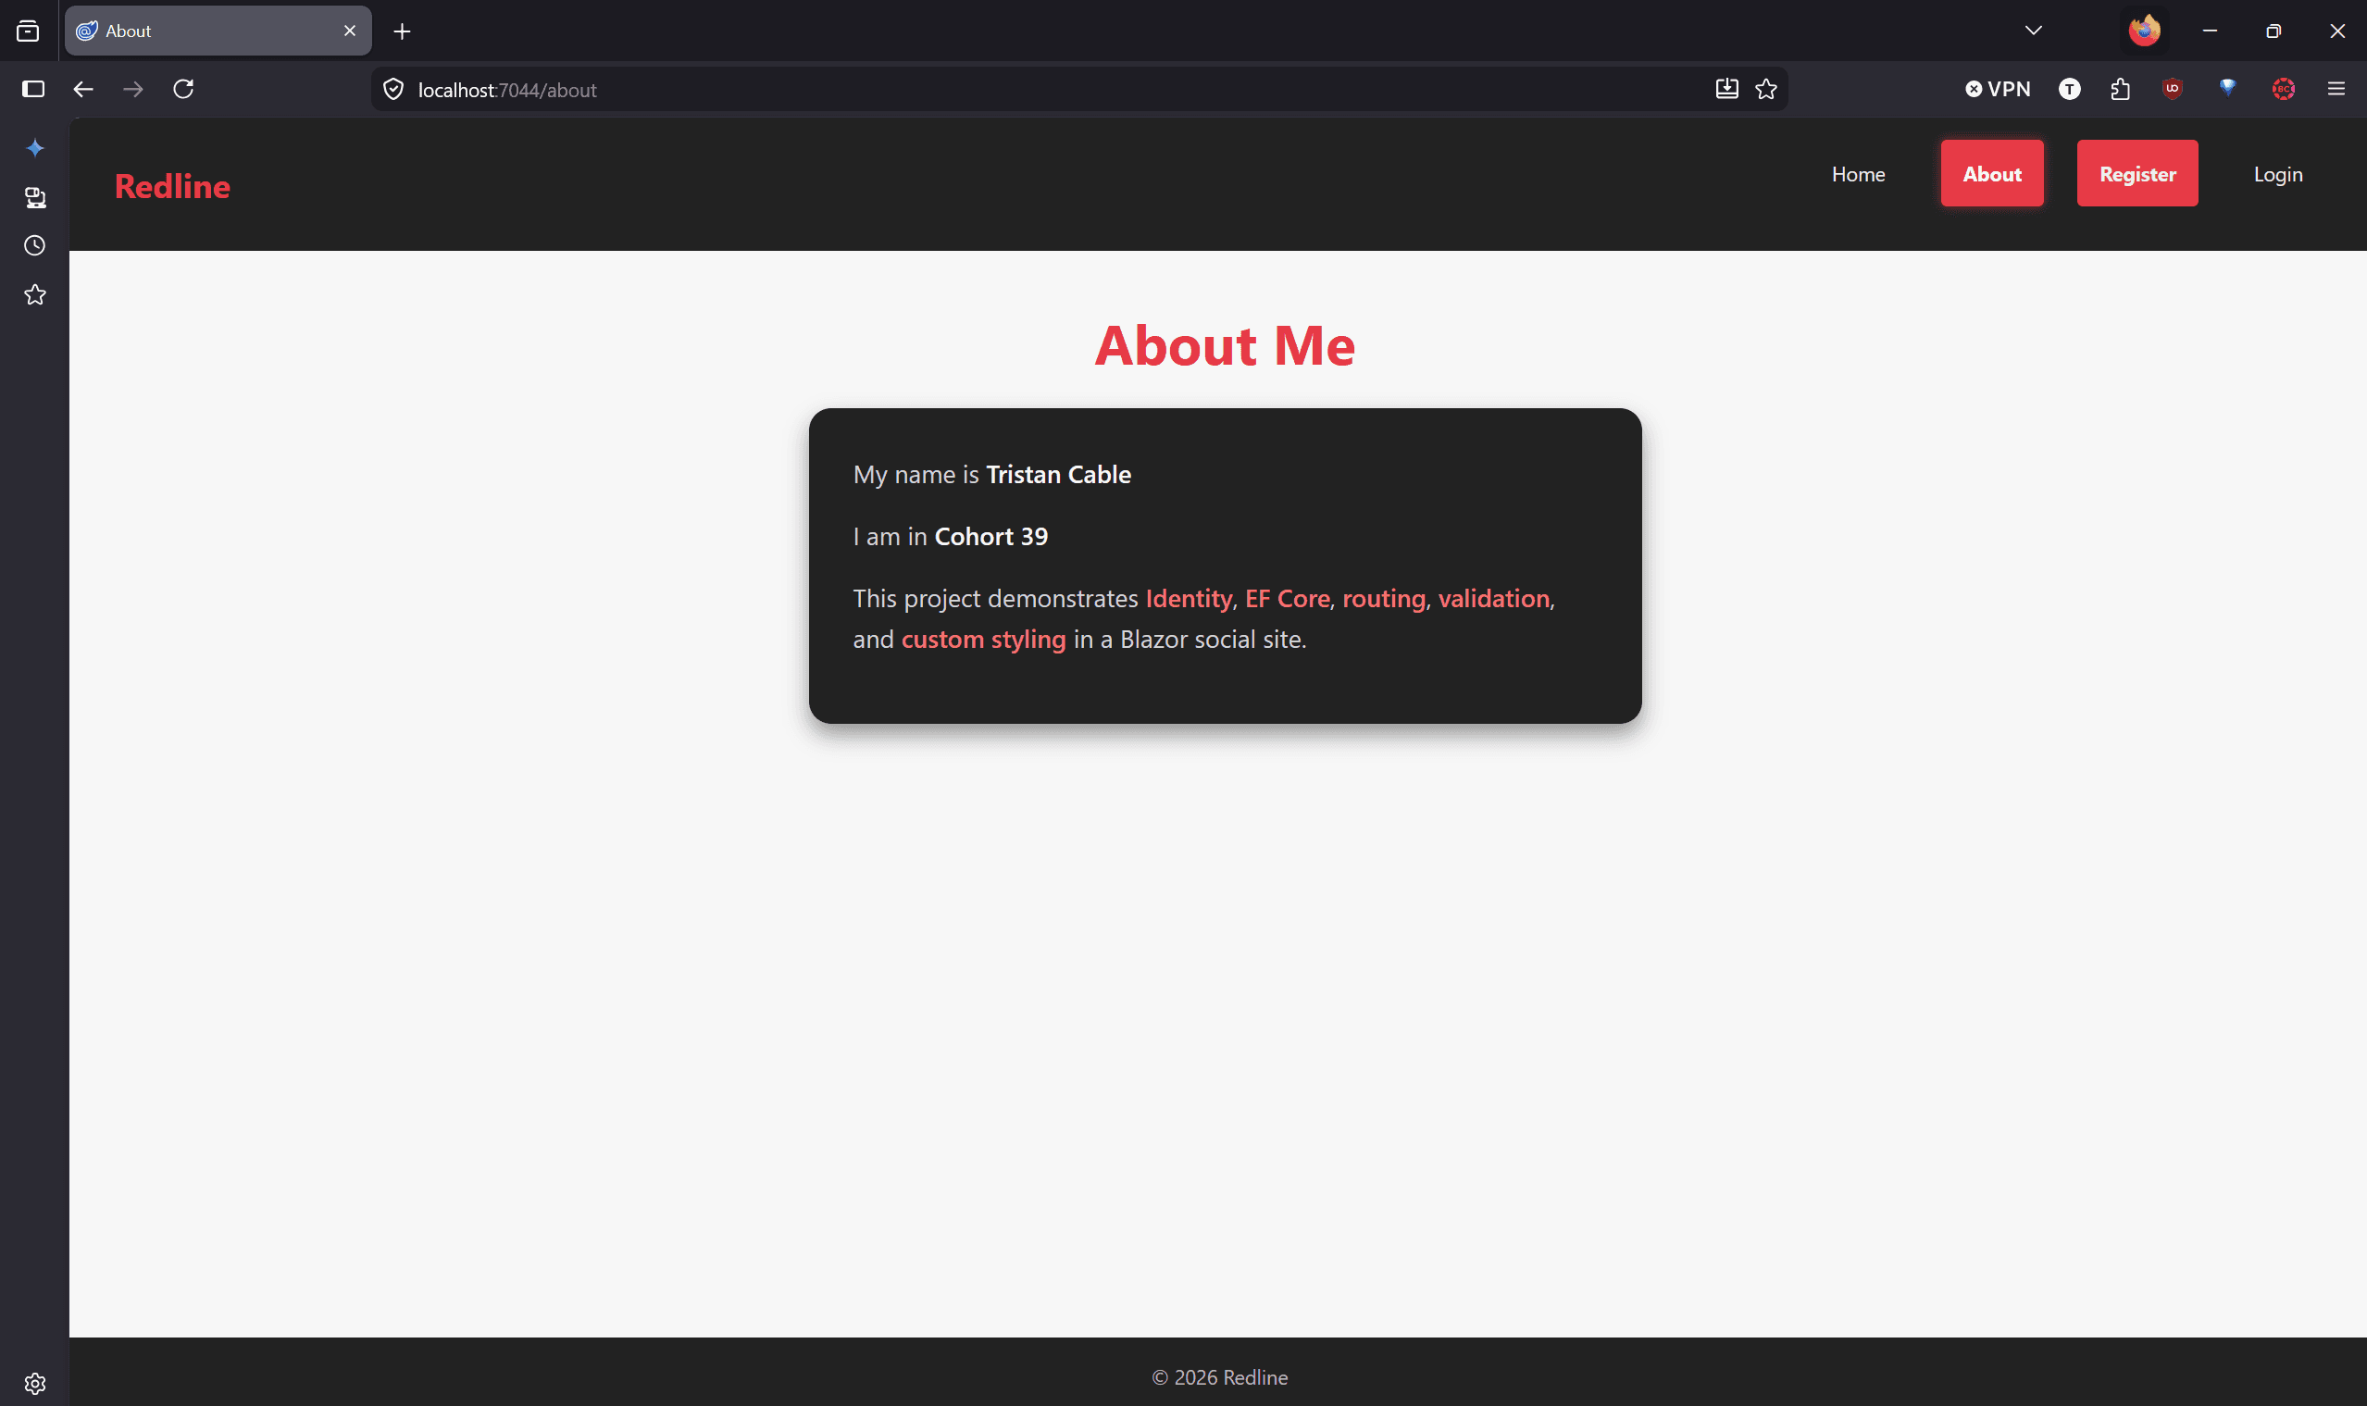This screenshot has height=1406, width=2367.
Task: Select the About browser tab
Action: pyautogui.click(x=218, y=31)
